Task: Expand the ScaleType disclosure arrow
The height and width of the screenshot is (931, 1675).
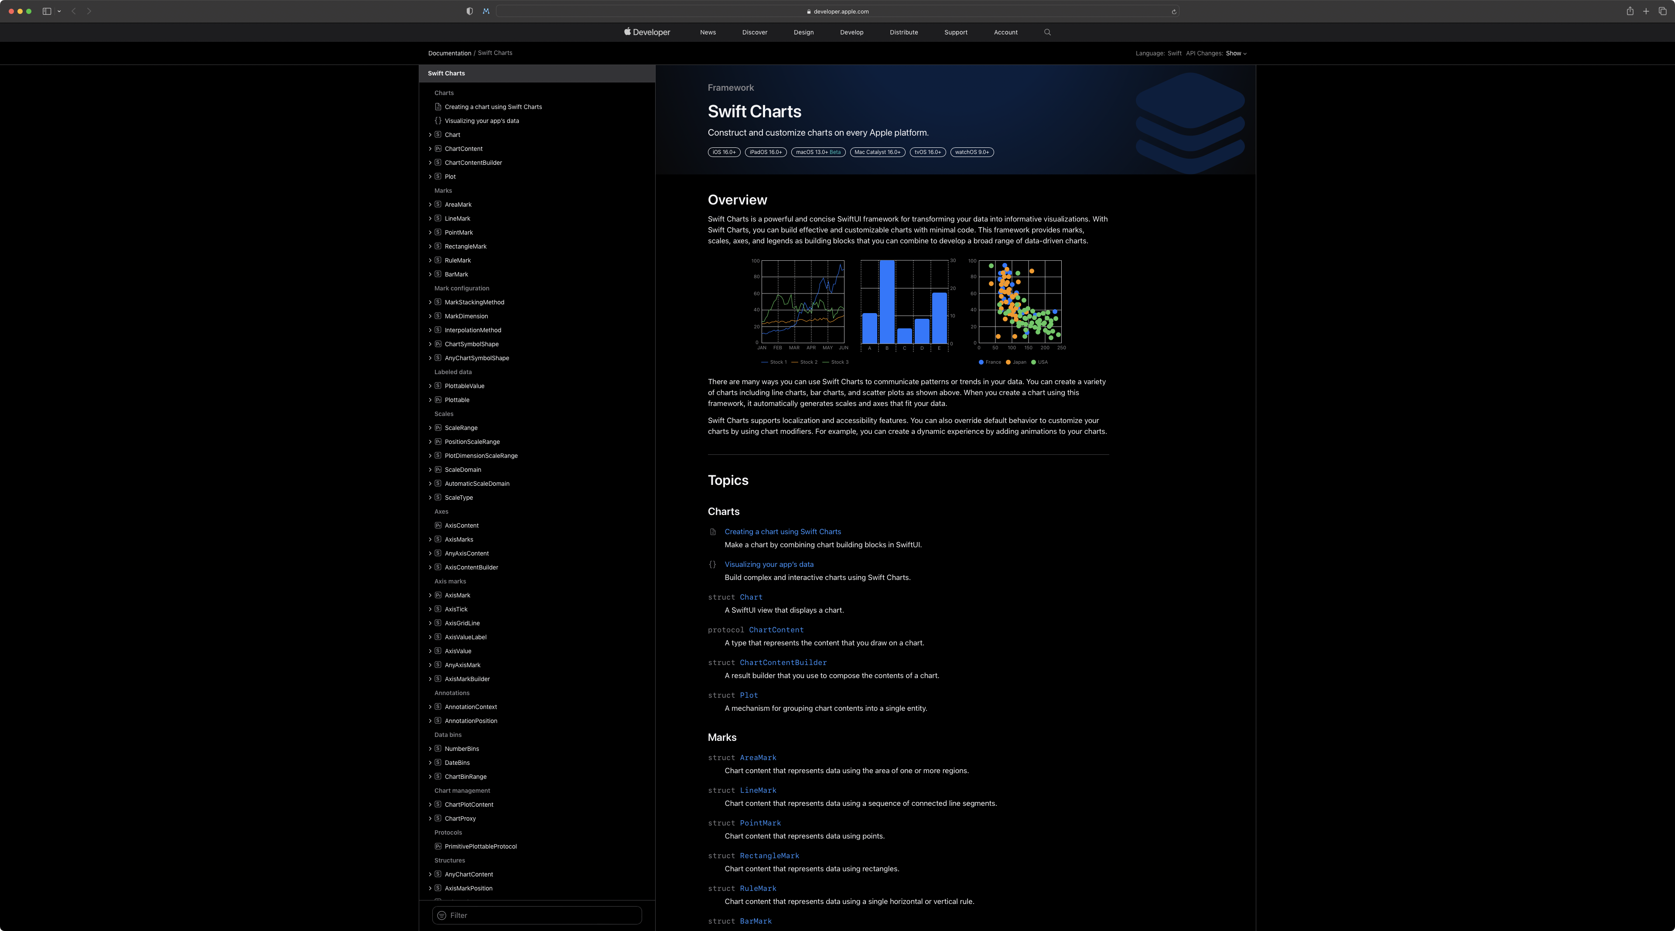Action: 430,498
